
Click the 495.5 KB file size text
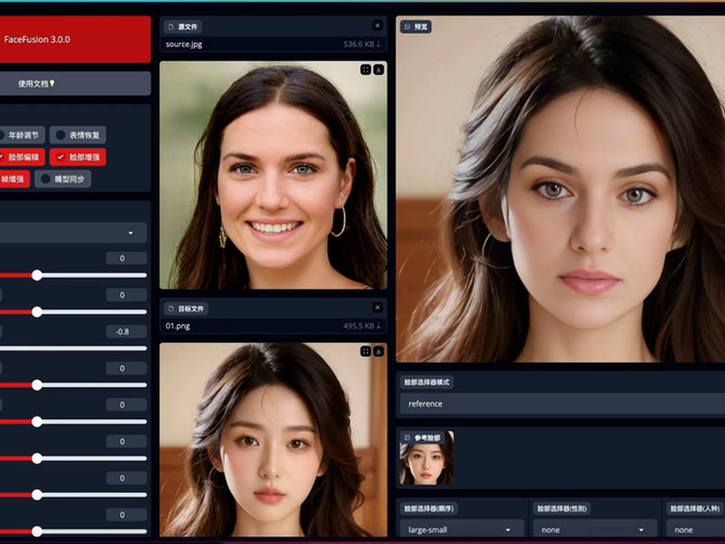coord(358,325)
